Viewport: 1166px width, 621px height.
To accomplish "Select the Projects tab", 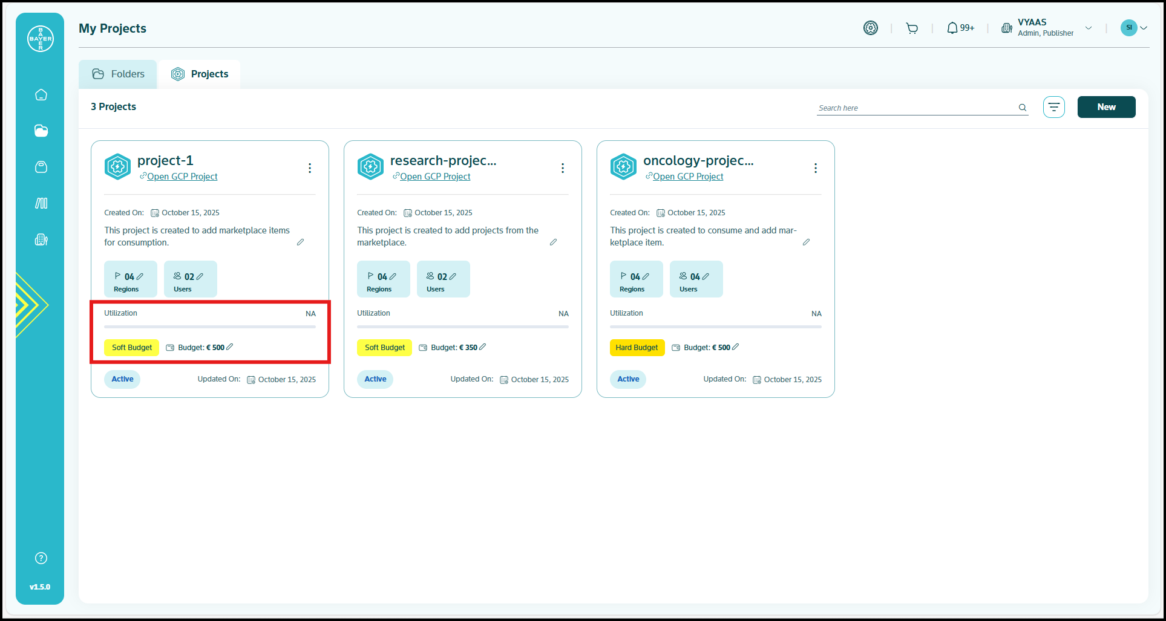I will coord(200,74).
